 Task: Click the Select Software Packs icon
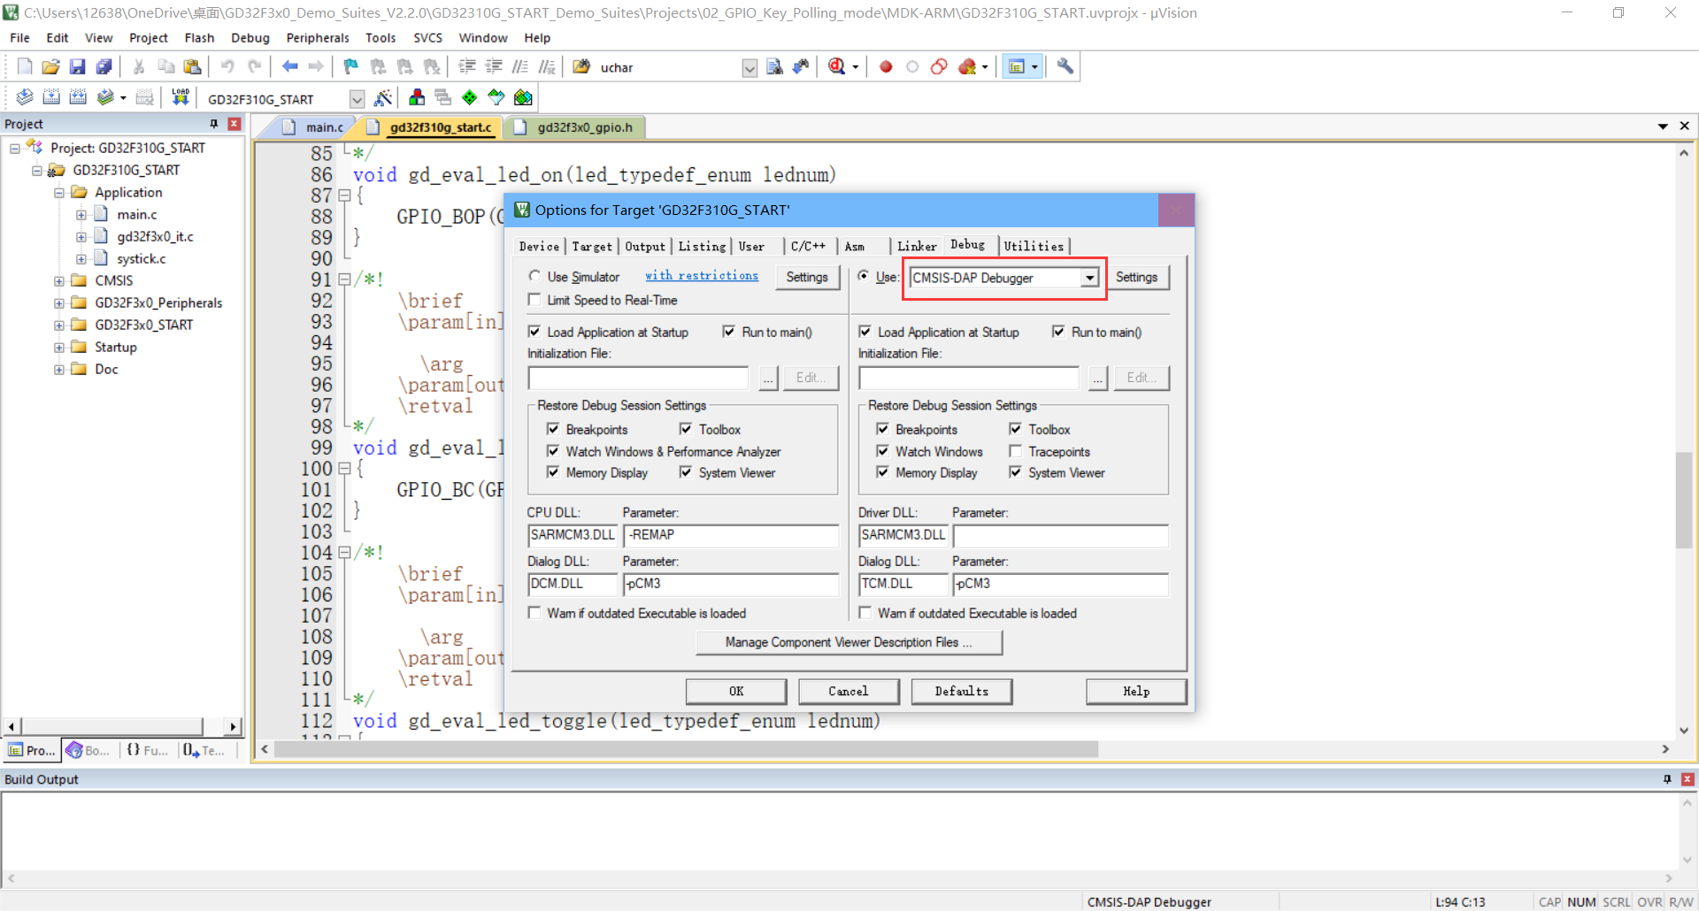click(x=496, y=97)
